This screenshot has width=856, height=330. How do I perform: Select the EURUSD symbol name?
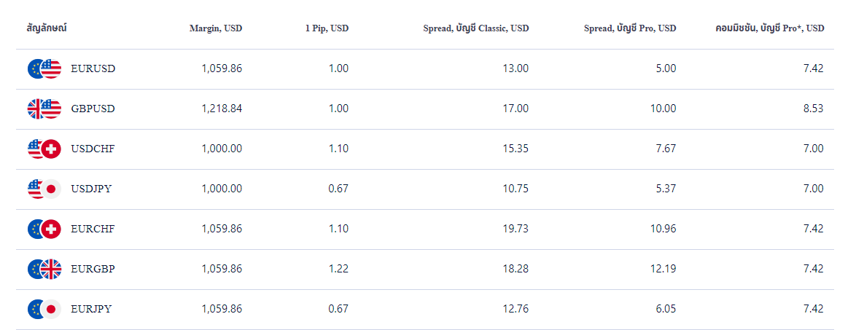(93, 68)
